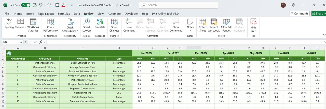This screenshot has width=326, height=109.
Task: Click the KPI Name header cell
Action: pos(83,59)
